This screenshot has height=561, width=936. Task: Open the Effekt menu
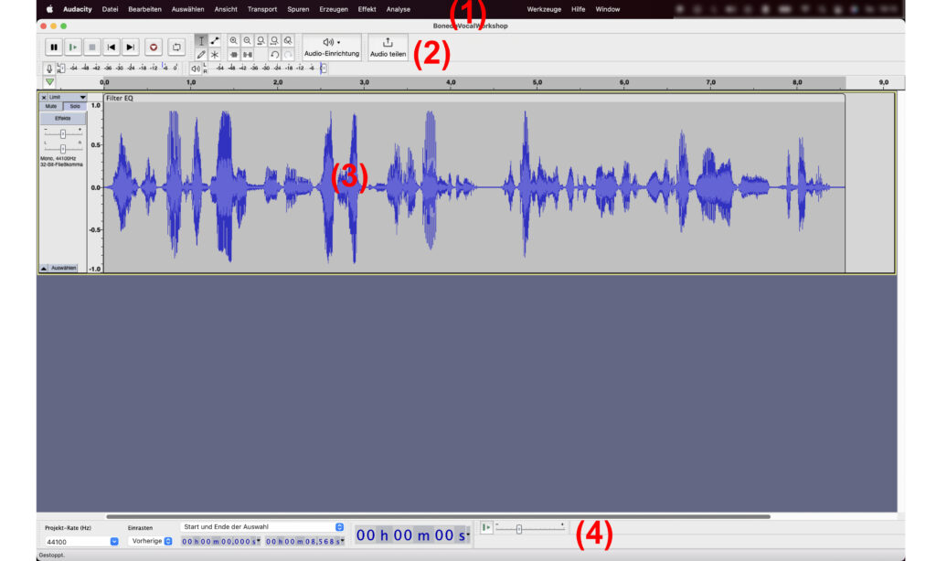pos(367,9)
